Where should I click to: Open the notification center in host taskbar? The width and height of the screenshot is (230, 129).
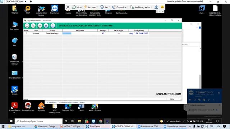click(224, 126)
